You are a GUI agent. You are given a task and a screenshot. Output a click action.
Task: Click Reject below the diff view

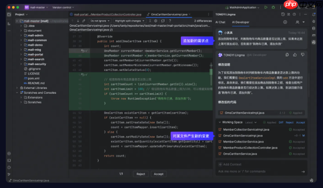tap(141, 174)
